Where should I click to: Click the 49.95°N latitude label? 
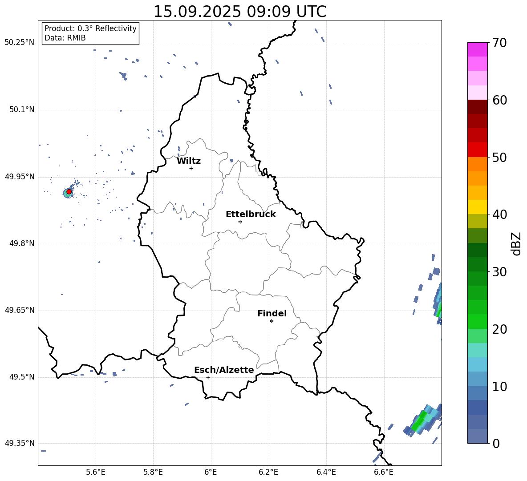tap(20, 177)
